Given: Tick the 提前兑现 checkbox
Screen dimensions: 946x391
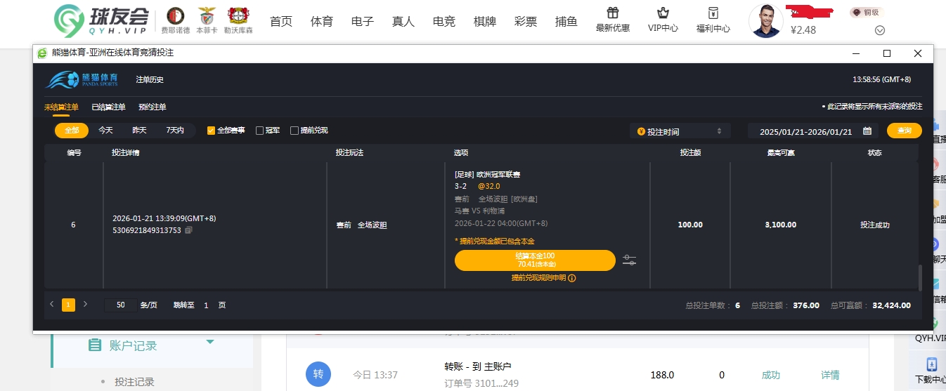Looking at the screenshot, I should (x=294, y=131).
